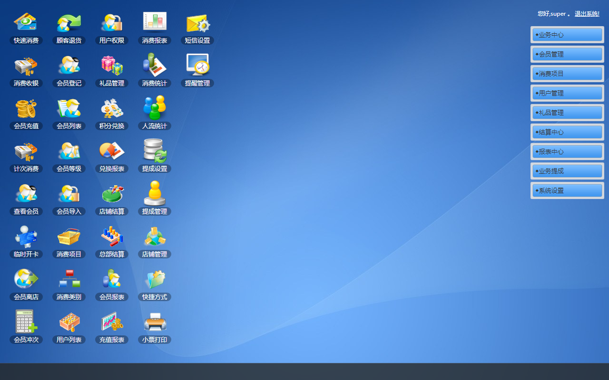Select the 结算中心 menu item

567,132
